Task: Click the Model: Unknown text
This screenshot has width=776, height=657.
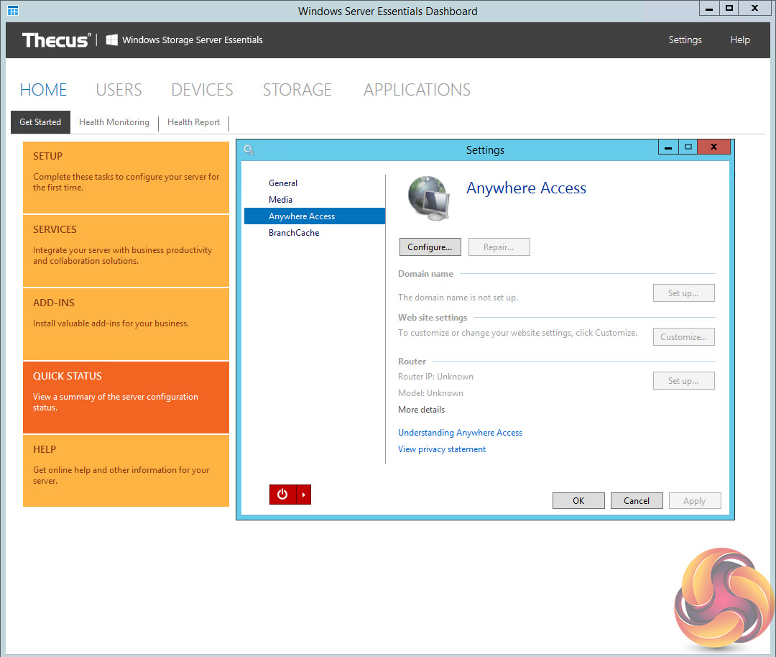Action: point(430,393)
